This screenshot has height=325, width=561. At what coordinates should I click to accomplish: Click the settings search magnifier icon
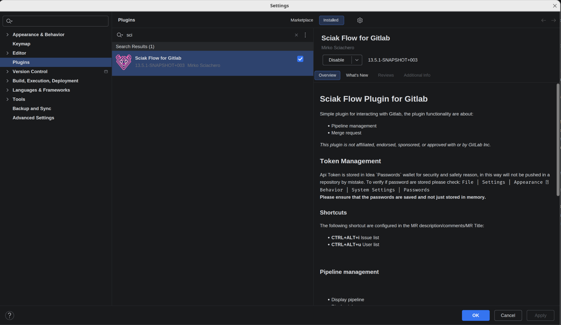(9, 21)
